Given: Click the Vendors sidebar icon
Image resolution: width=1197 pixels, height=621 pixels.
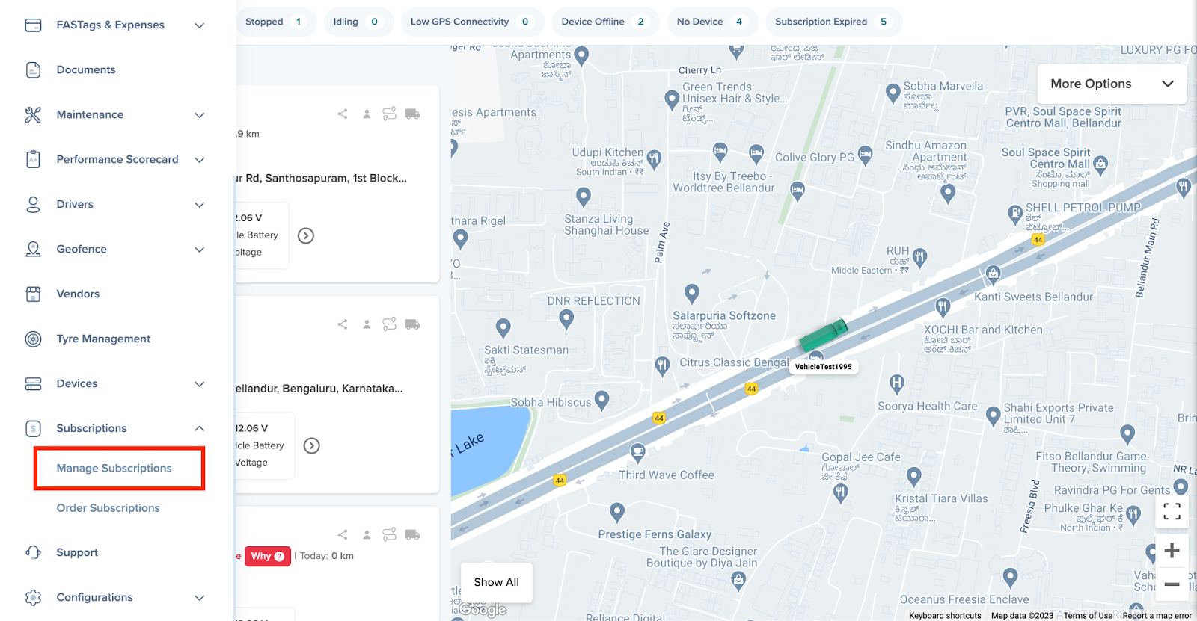Looking at the screenshot, I should [x=33, y=294].
